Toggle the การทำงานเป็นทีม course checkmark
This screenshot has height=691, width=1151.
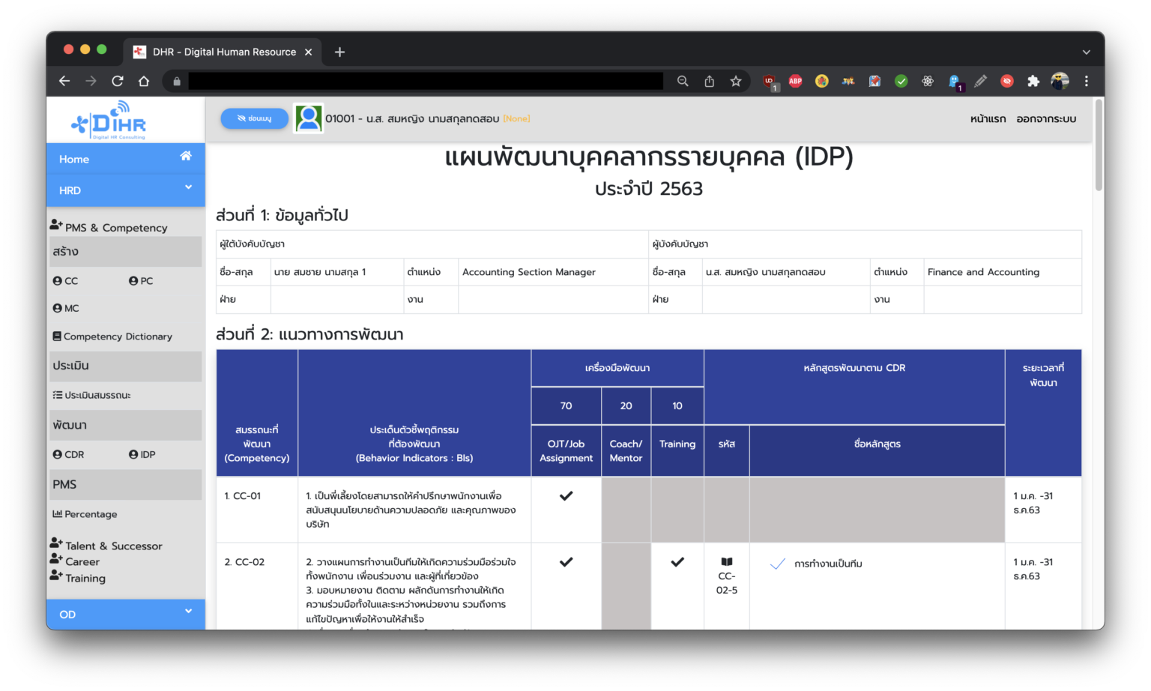tap(778, 564)
